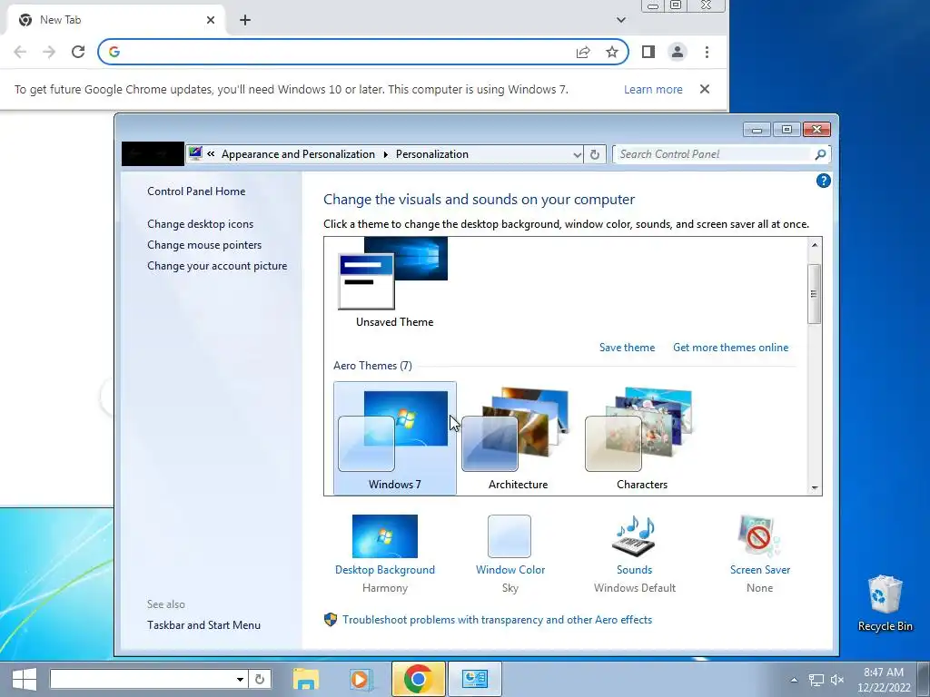Image resolution: width=930 pixels, height=697 pixels.
Task: Open the Window Color Sky swatch
Action: (510, 536)
